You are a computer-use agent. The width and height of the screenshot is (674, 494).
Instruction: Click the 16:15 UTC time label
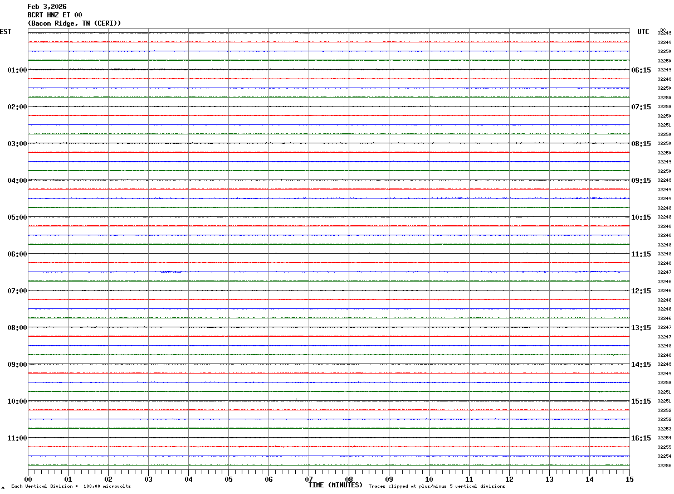[x=641, y=438]
